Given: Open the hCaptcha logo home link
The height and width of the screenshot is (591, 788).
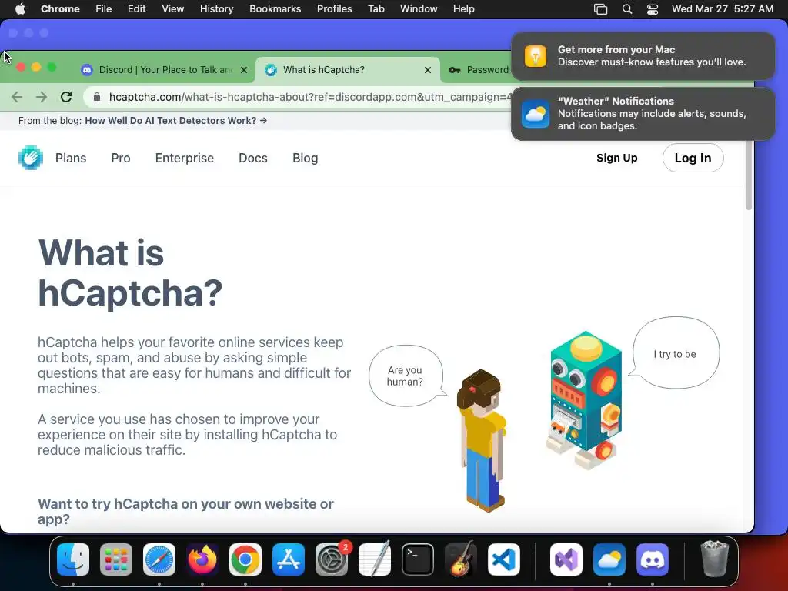Looking at the screenshot, I should click(x=31, y=158).
